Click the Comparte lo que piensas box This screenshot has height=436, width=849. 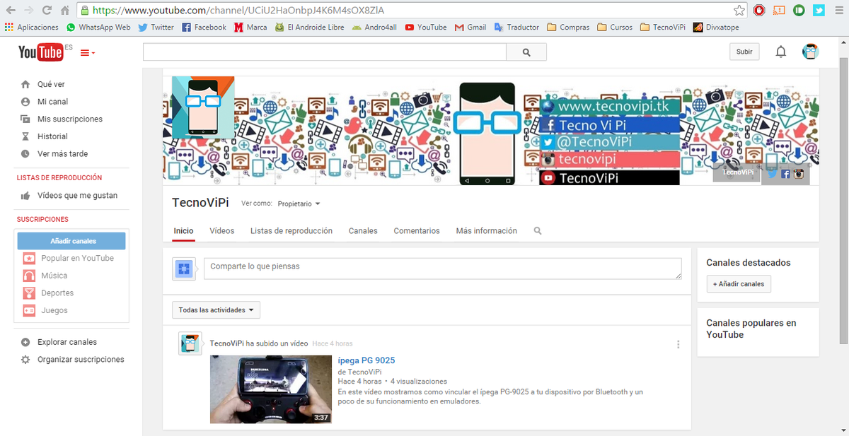443,269
